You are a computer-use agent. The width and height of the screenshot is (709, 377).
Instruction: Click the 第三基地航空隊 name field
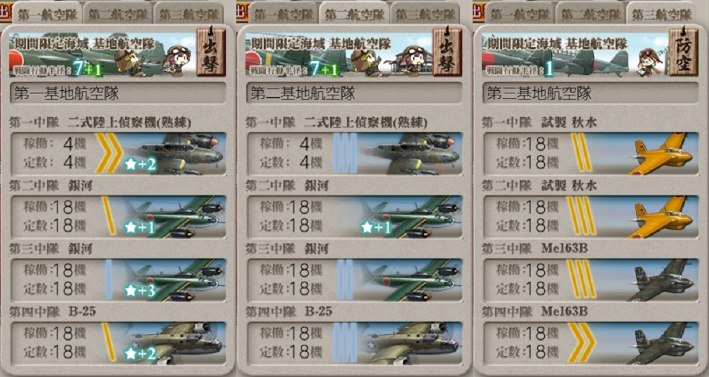(x=591, y=93)
